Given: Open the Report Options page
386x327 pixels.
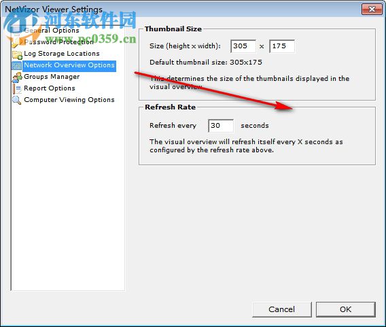Looking at the screenshot, I should pyautogui.click(x=50, y=88).
